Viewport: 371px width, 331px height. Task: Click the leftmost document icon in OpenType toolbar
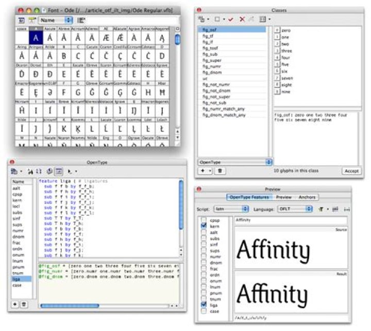tap(14, 171)
